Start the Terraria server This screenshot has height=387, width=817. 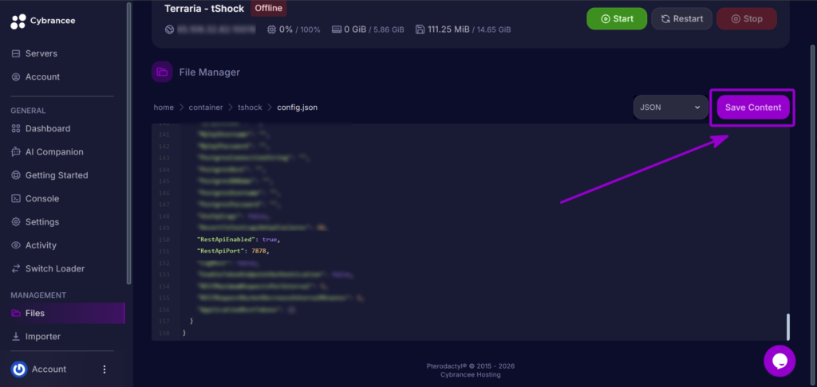[x=617, y=19]
